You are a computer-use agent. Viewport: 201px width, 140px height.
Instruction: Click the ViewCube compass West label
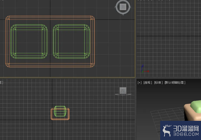coord(116,7)
